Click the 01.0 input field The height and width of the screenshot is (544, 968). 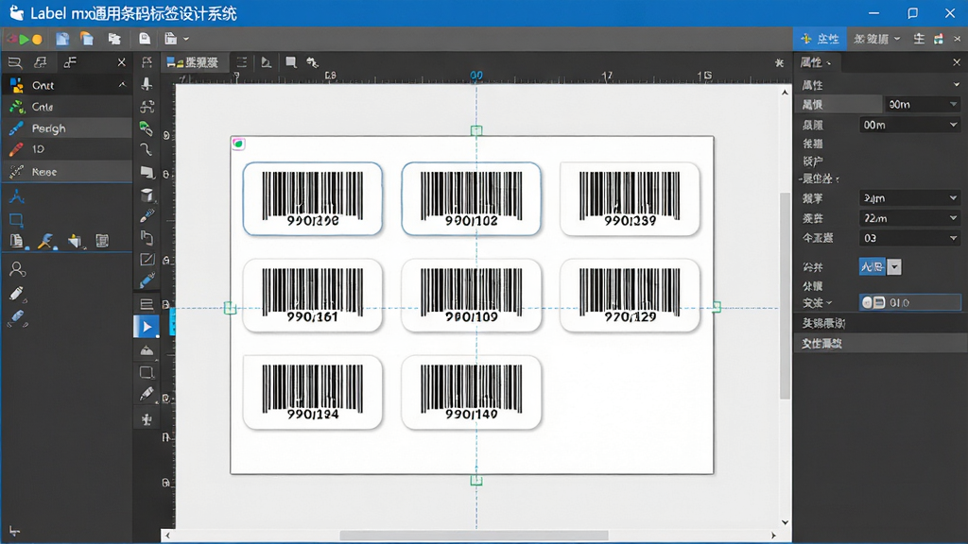(910, 302)
